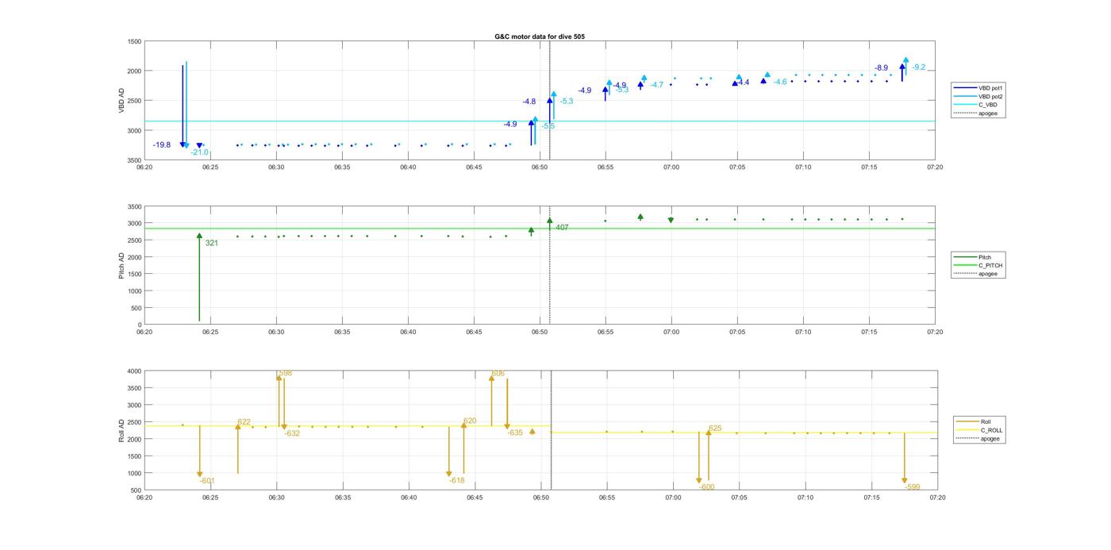Click the "Pitch AD" y-axis label

coord(121,265)
